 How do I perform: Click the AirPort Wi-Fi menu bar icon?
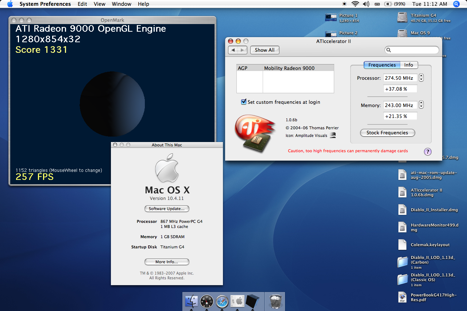tap(355, 4)
